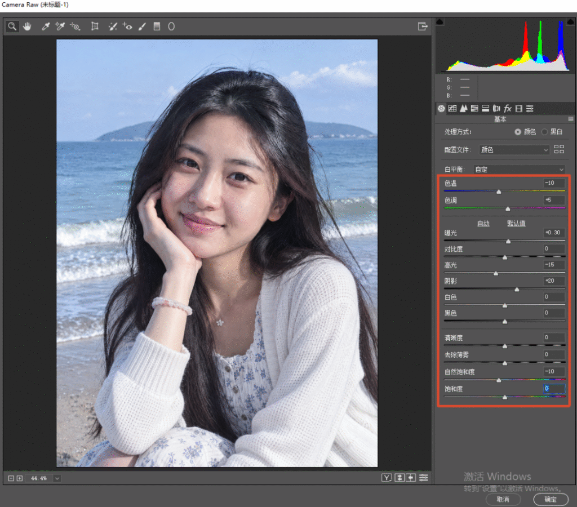The width and height of the screenshot is (577, 507).
Task: Click the 饱和度 value input field
Action: click(554, 389)
